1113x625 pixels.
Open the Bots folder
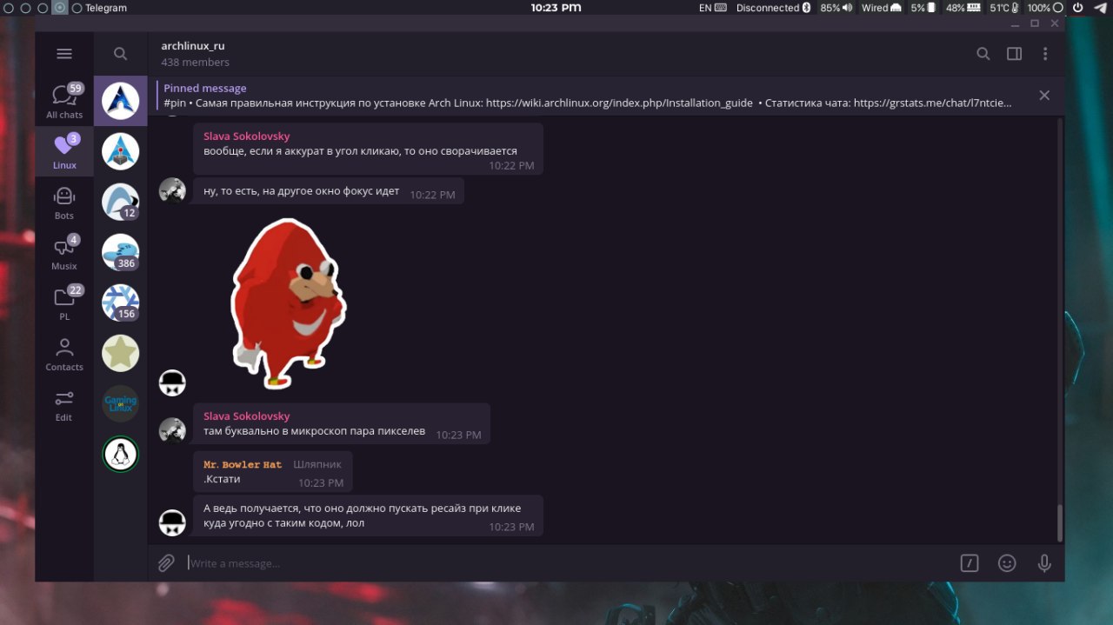(x=64, y=203)
